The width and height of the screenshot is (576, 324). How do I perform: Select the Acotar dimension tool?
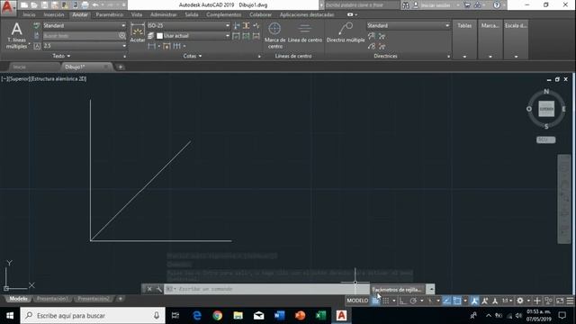coord(138,33)
